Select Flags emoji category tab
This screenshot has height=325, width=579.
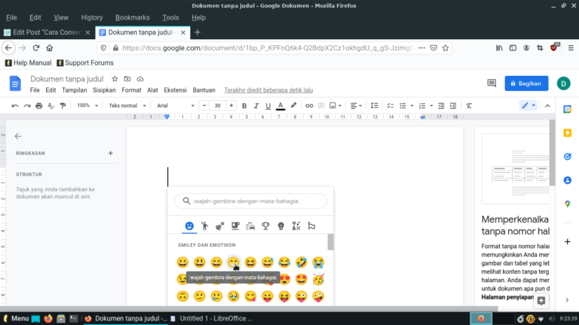coord(311,226)
